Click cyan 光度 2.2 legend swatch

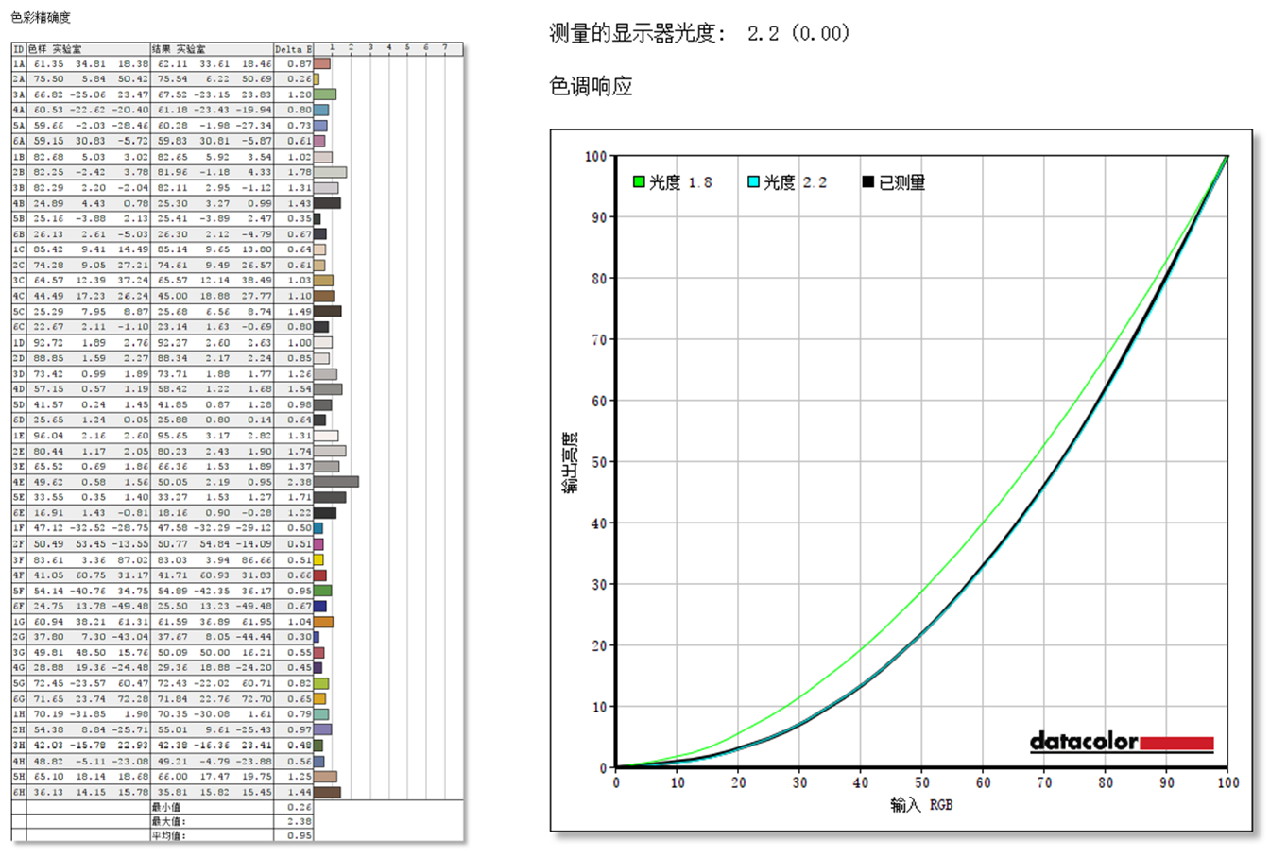tap(753, 181)
